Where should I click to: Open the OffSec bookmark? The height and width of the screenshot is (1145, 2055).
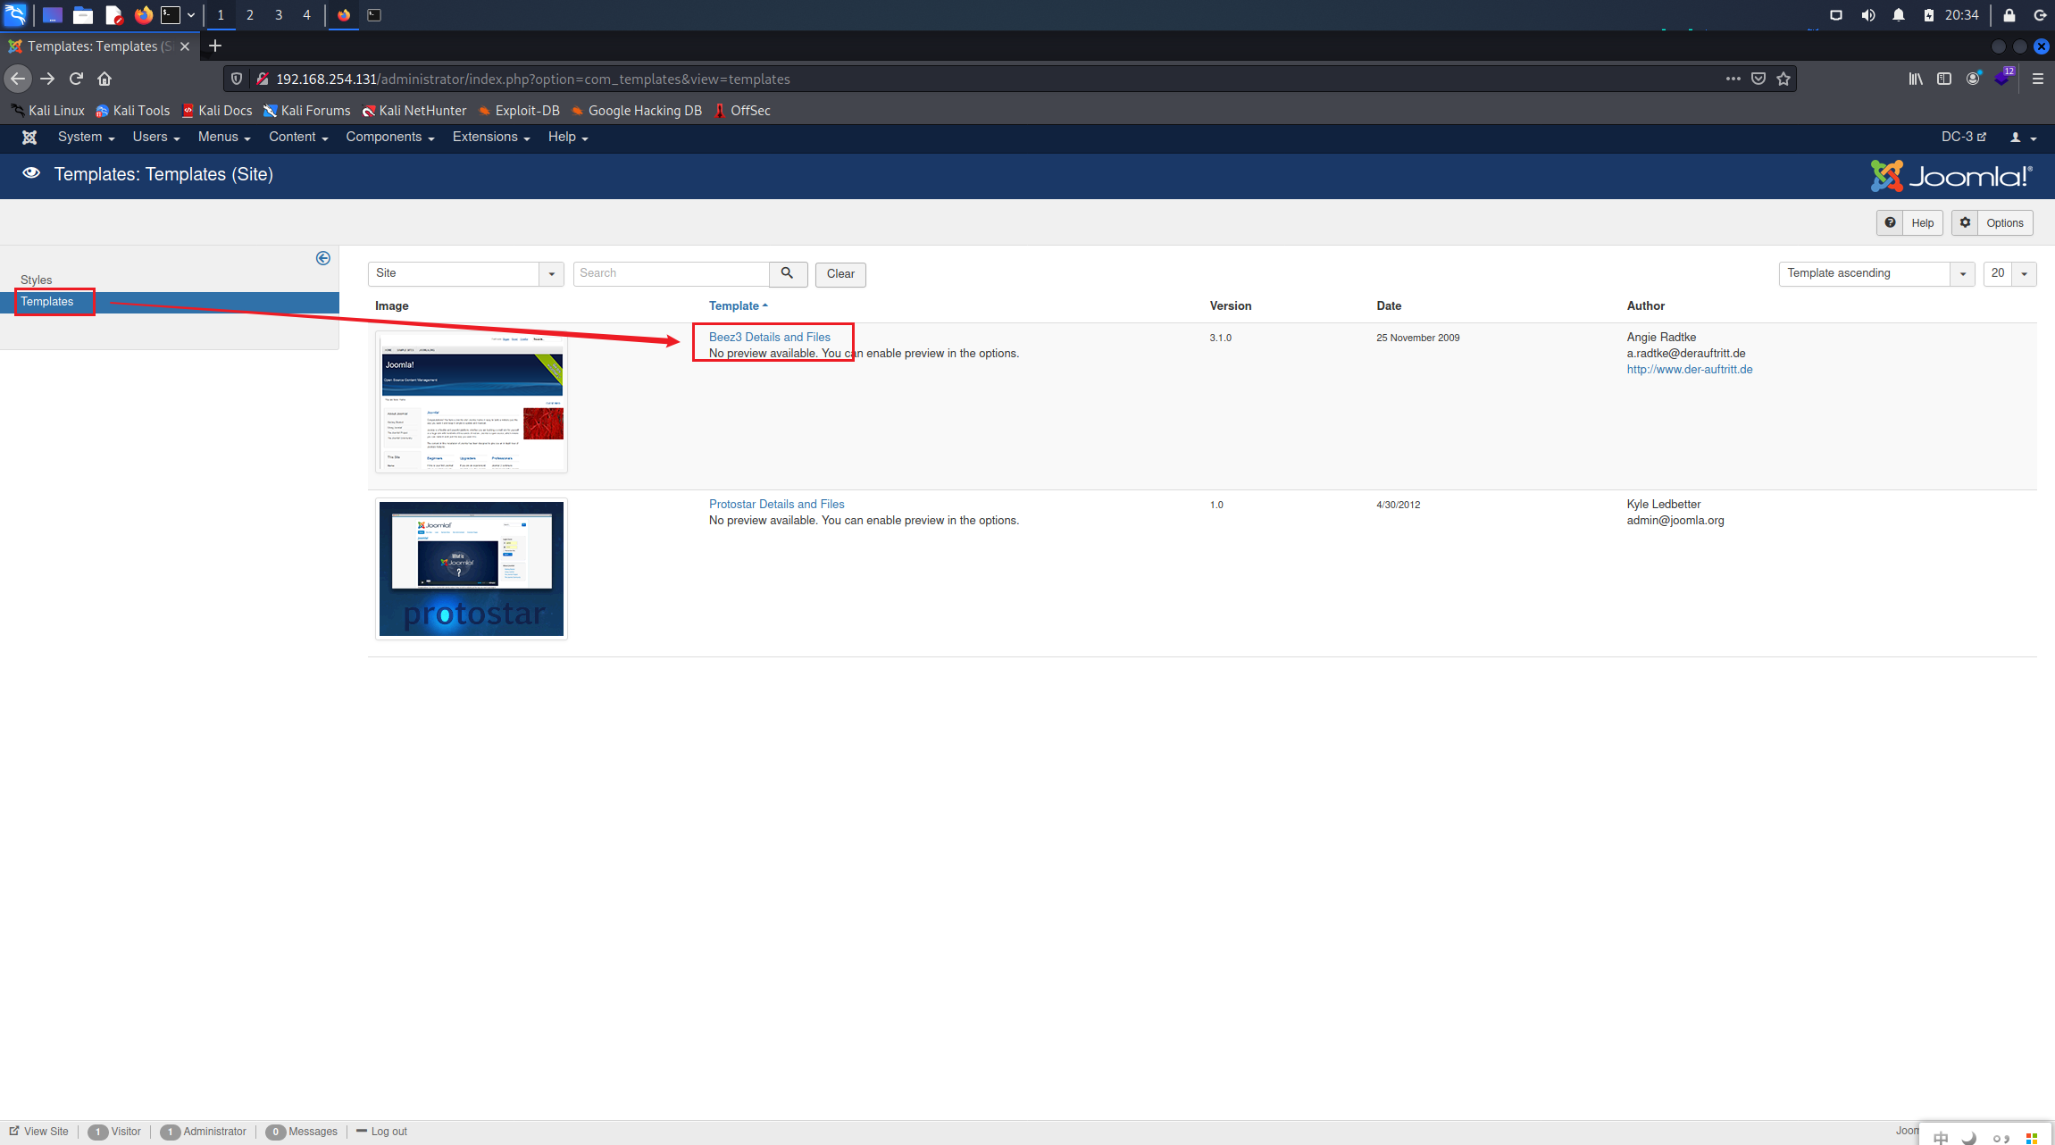coord(742,110)
